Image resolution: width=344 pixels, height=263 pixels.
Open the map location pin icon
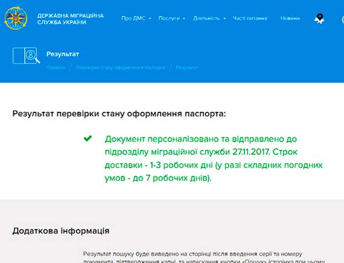pyautogui.click(x=319, y=19)
